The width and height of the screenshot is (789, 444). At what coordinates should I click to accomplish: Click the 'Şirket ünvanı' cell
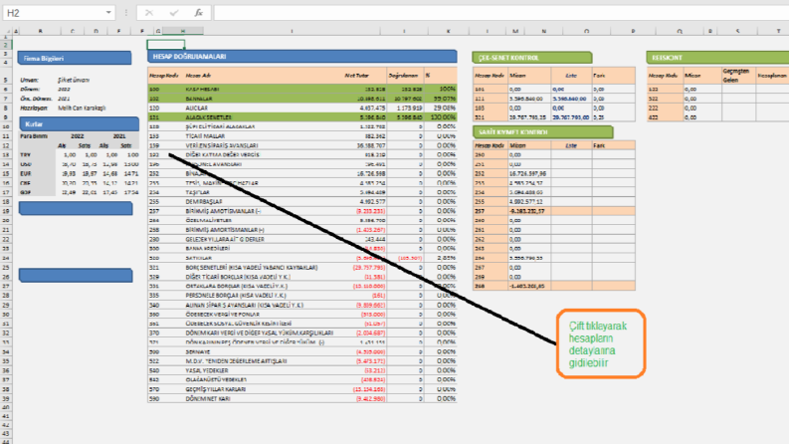pyautogui.click(x=74, y=80)
